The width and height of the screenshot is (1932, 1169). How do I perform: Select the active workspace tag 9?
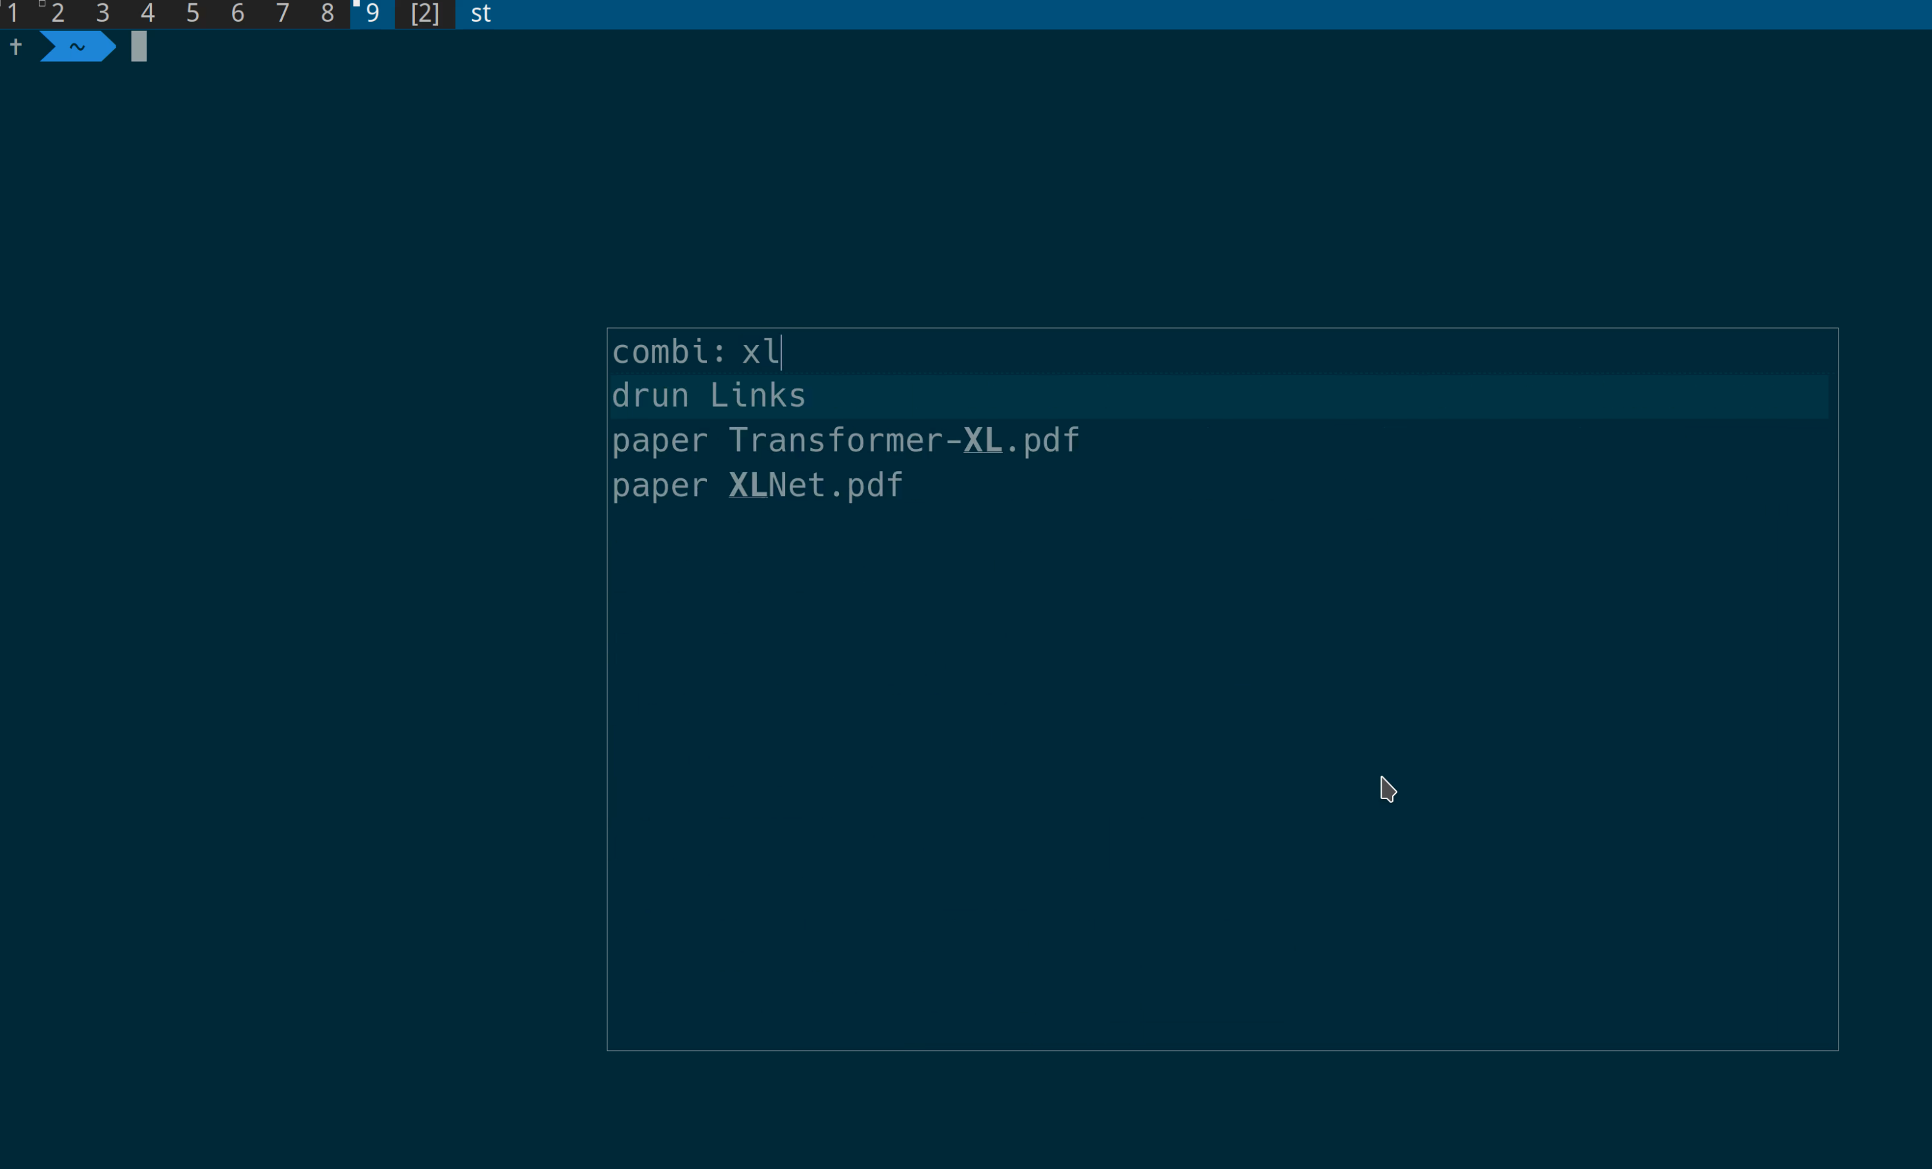(372, 13)
